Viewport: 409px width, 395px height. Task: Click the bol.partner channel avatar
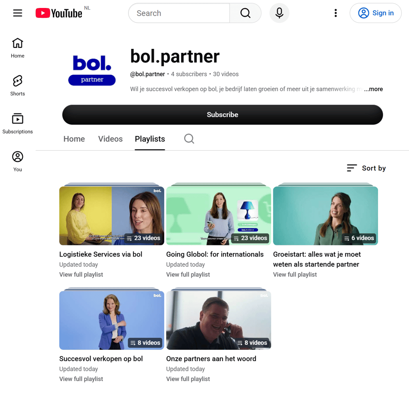[x=92, y=70]
